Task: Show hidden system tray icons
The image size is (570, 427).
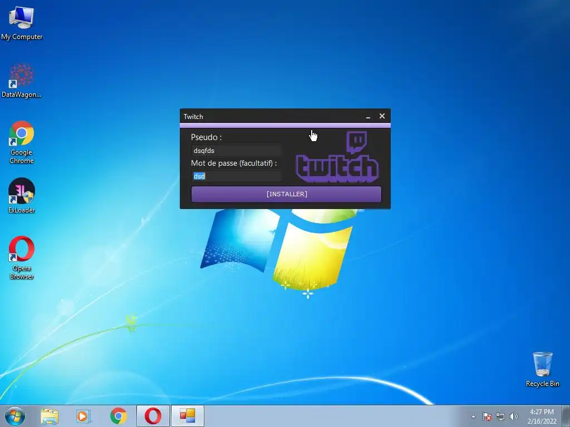Action: coord(473,416)
